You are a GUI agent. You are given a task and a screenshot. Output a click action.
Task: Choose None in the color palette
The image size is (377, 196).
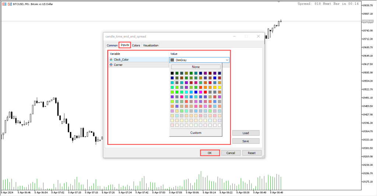(196, 67)
